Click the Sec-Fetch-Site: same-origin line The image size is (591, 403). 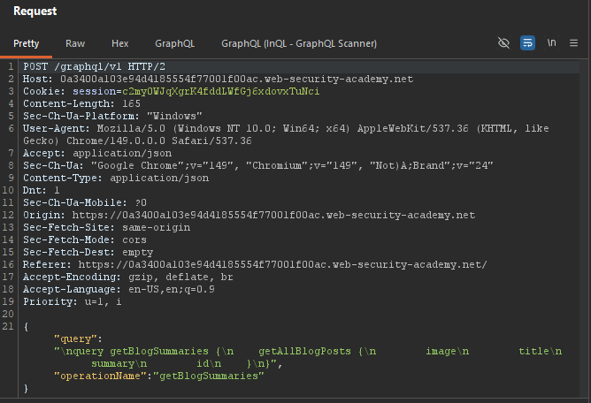(x=107, y=227)
